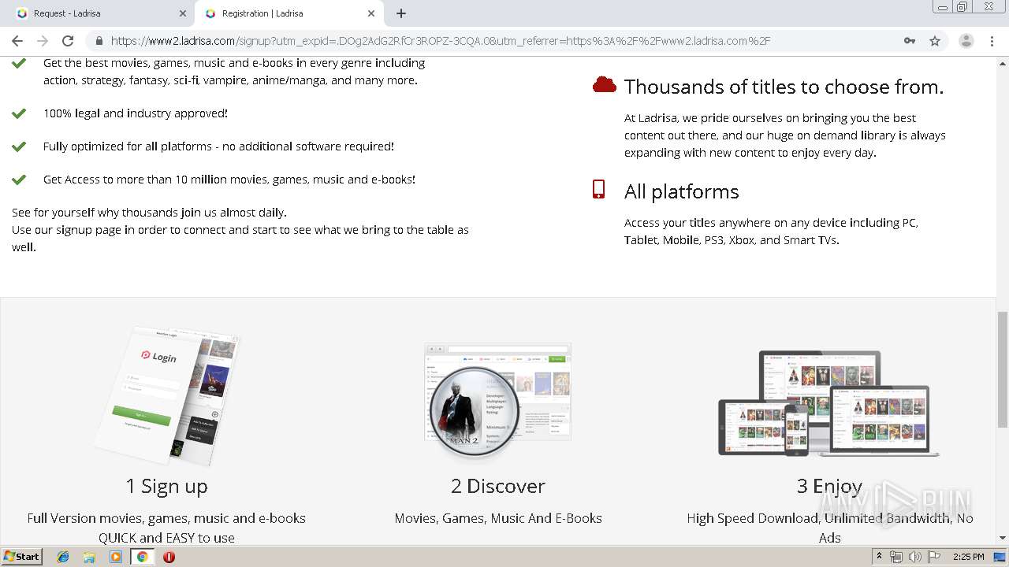Click the 'All platforms' heading
The width and height of the screenshot is (1009, 567).
[682, 191]
